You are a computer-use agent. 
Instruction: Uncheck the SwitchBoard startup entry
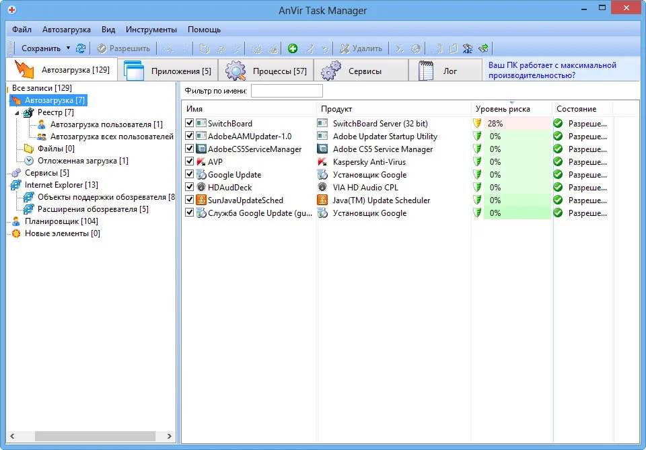[x=190, y=122]
